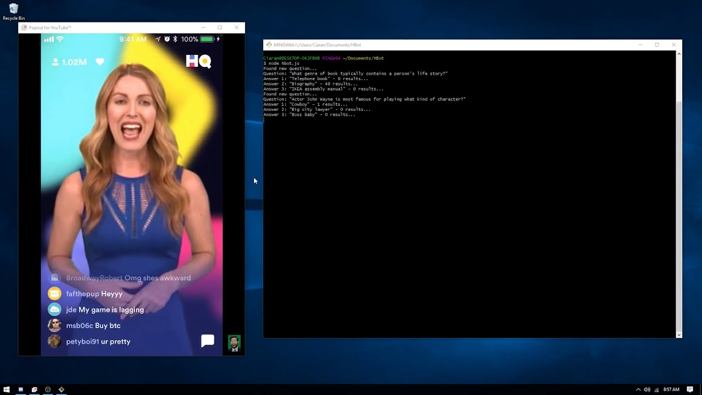Click the 'petyboi91 ur pretty' chat message
Viewport: 702px width, 395px height.
(x=98, y=342)
